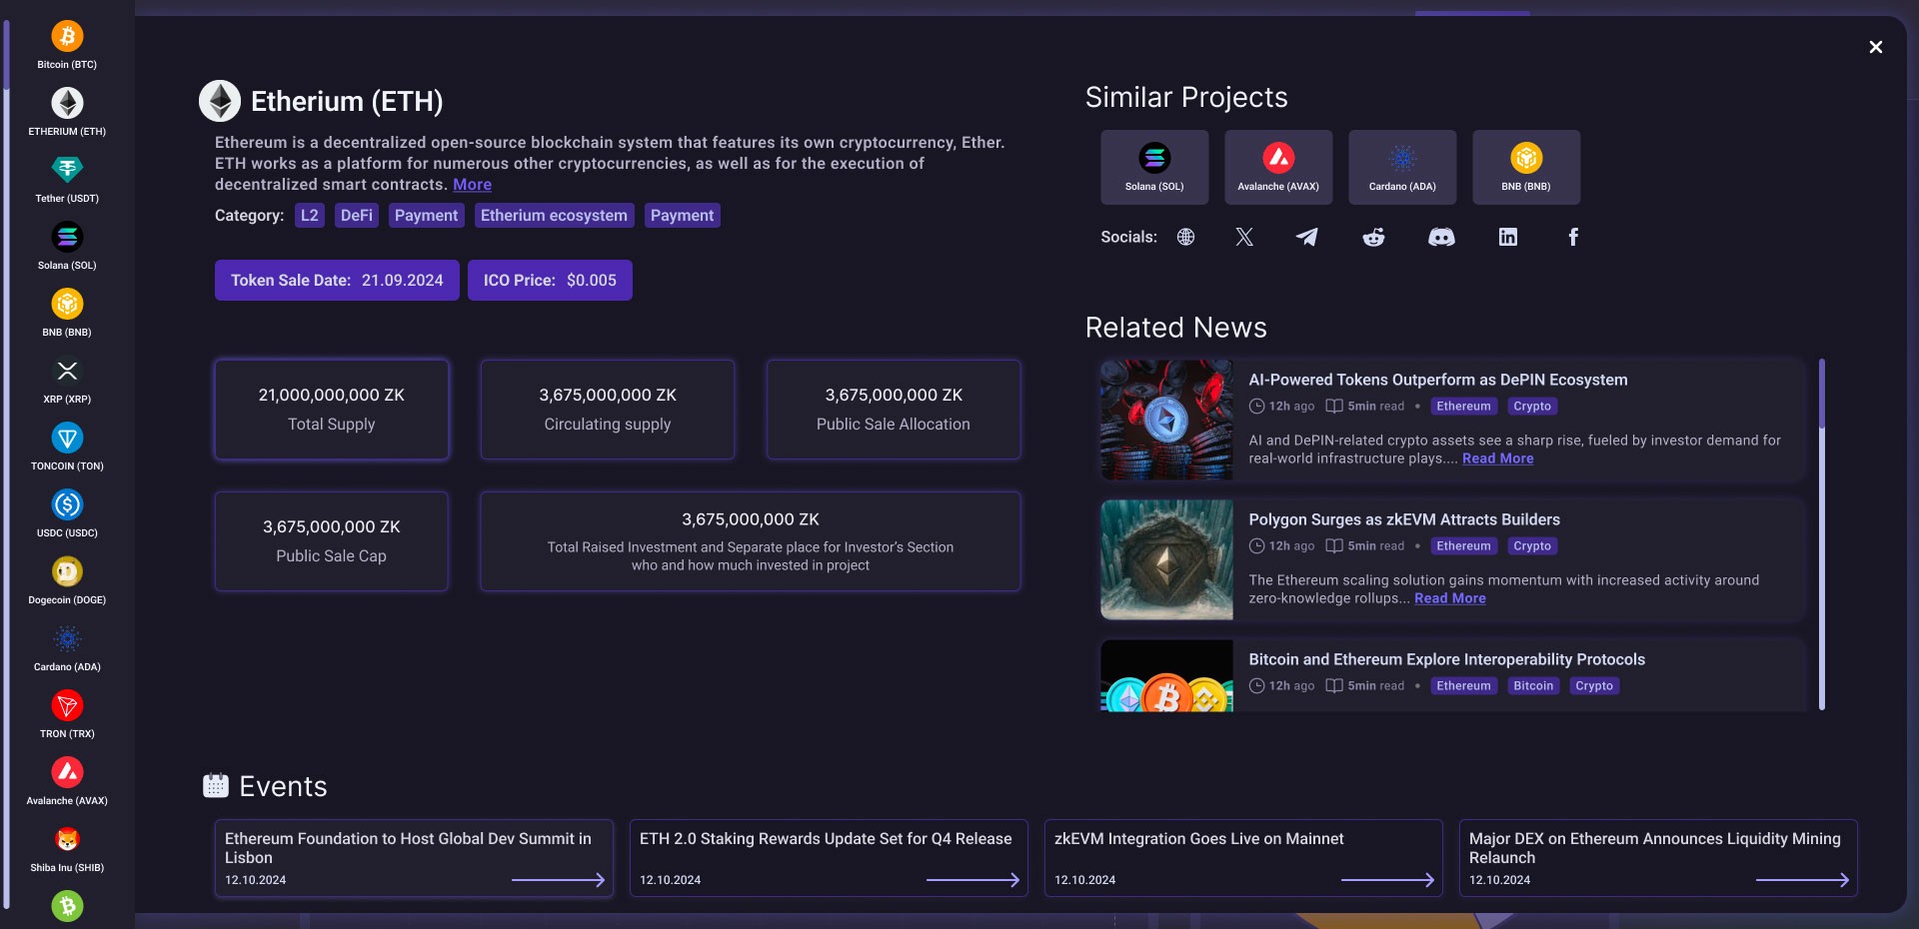Open the Discord social link
Screen dimensions: 1919x929
1441,237
